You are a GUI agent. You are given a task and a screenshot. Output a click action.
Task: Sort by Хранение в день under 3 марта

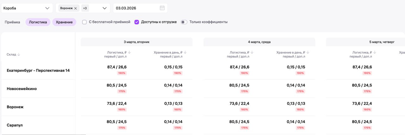click(185, 52)
